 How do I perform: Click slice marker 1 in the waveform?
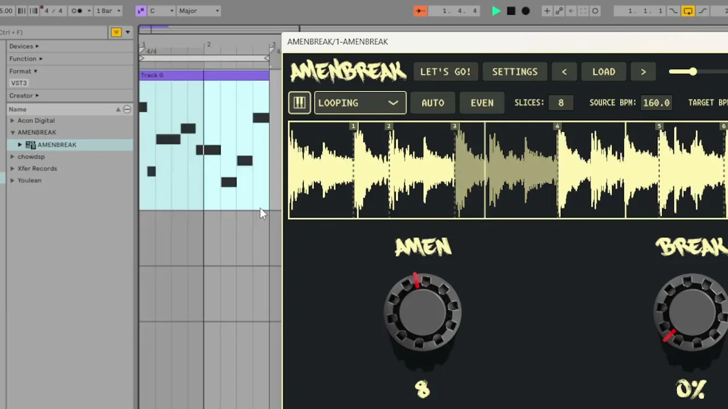[353, 126]
